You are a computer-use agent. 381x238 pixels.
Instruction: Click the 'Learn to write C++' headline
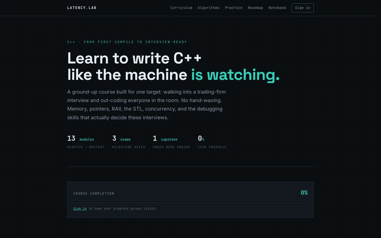pyautogui.click(x=134, y=58)
